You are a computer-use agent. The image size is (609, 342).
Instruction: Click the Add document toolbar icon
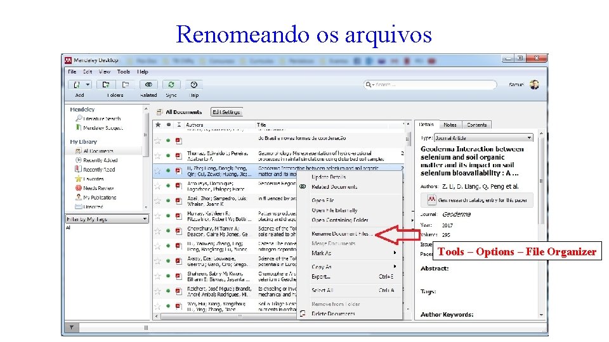point(77,84)
